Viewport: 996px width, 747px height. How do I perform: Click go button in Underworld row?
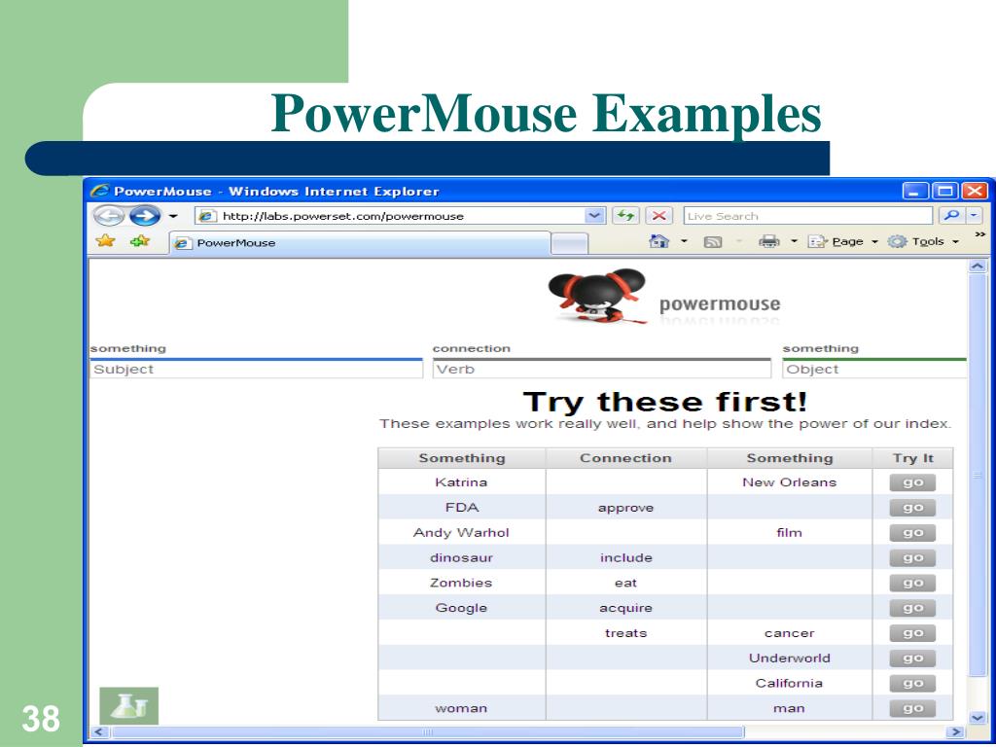point(912,658)
